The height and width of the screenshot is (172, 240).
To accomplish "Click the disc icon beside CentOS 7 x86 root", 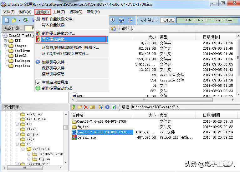I will coord(5,36).
